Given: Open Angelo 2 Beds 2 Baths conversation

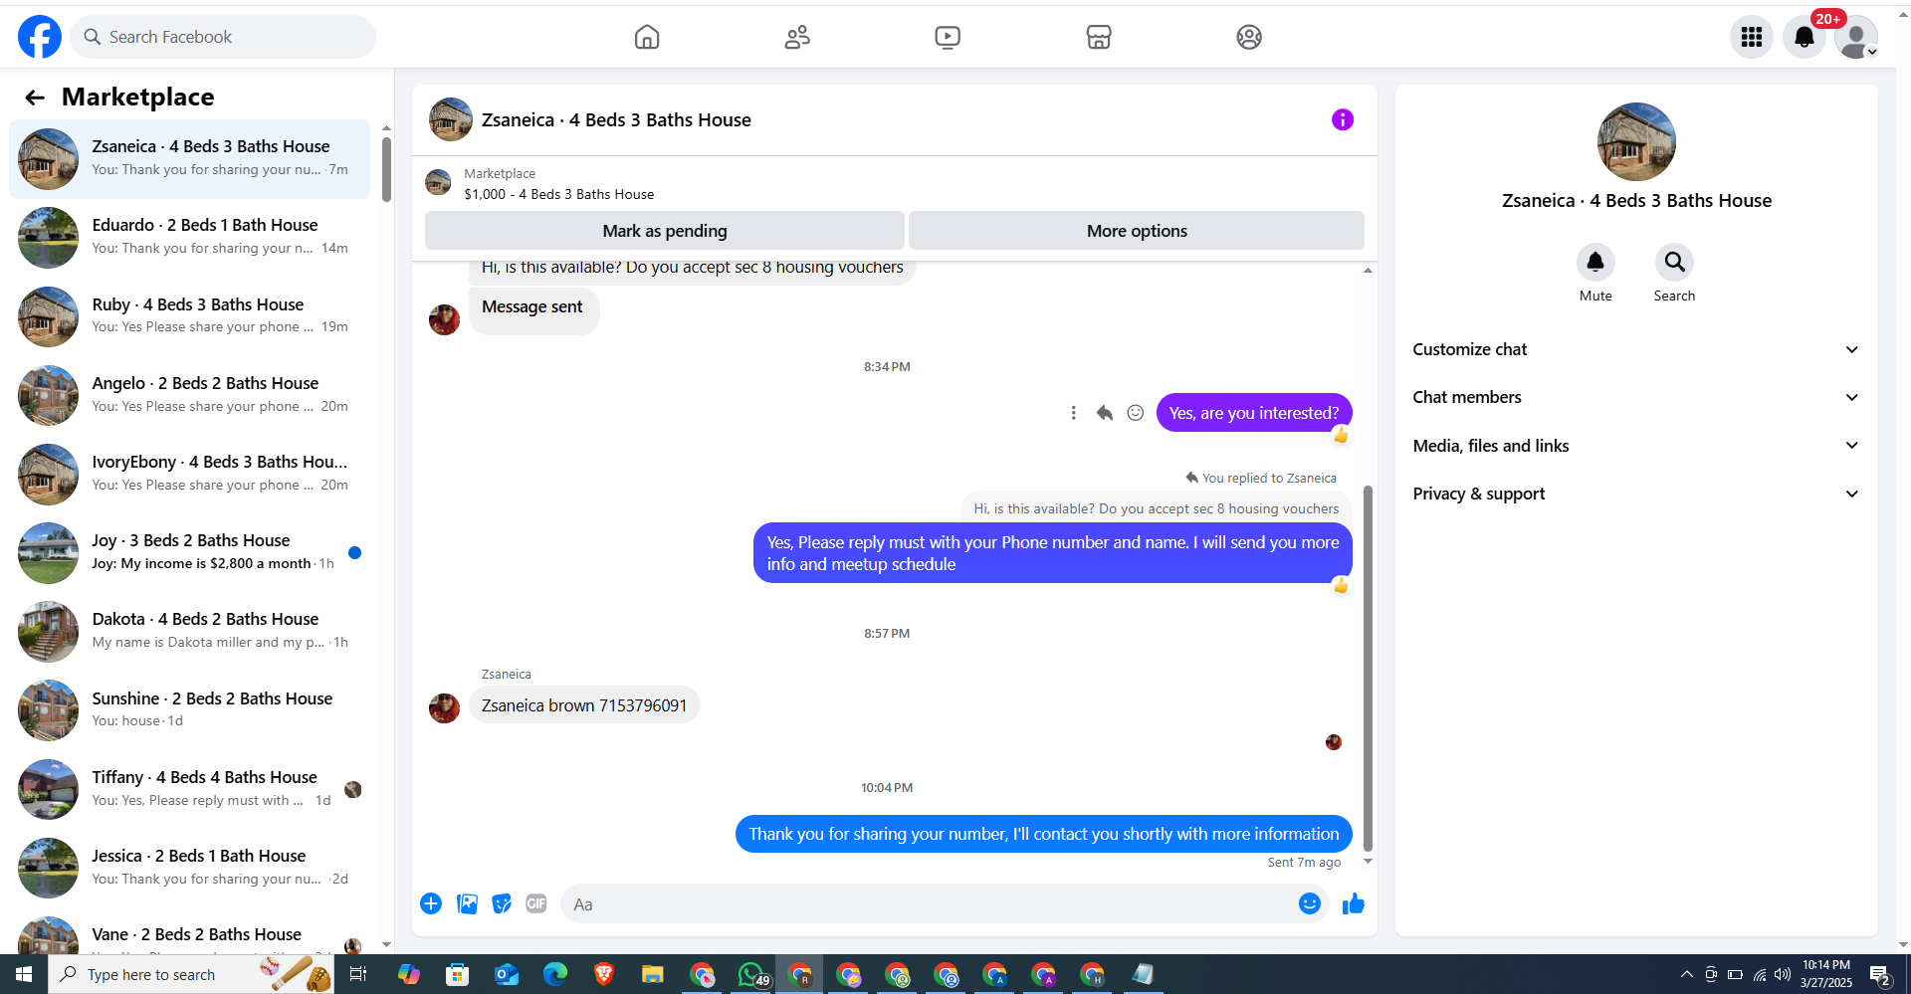Looking at the screenshot, I should pos(190,395).
